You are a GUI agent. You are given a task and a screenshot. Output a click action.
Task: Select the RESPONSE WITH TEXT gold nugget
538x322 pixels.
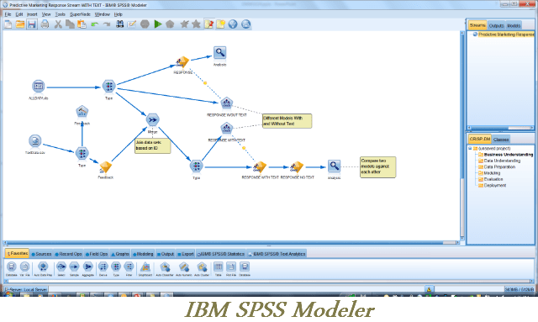[x=260, y=167]
